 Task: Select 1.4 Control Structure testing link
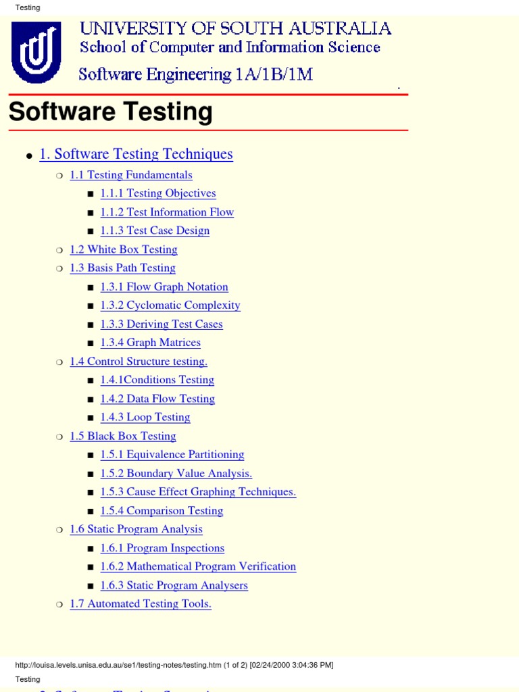(139, 362)
